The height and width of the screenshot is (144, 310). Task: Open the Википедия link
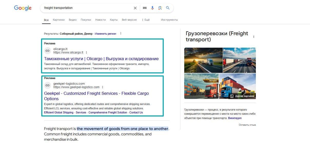(235, 118)
